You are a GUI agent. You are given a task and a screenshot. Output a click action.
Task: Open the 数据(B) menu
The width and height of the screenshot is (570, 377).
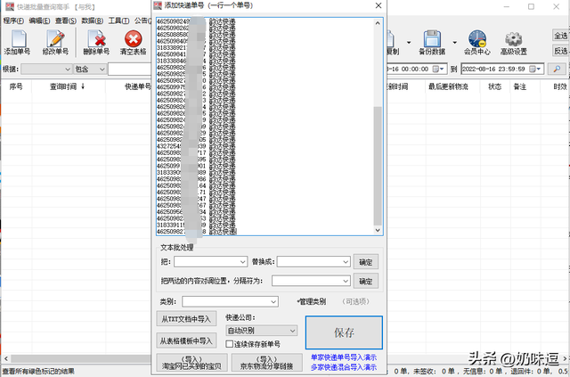click(93, 20)
